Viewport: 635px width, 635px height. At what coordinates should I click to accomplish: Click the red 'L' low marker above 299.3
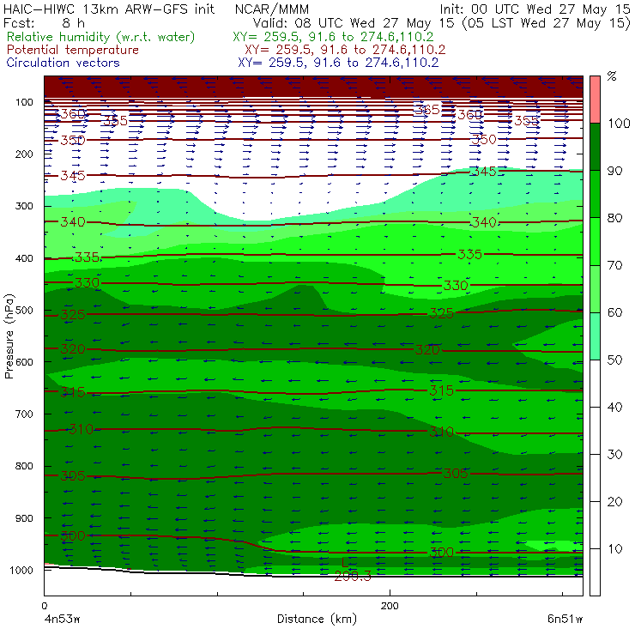[344, 563]
